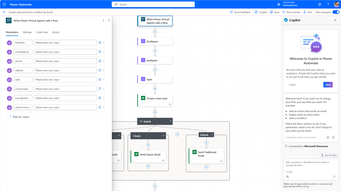
Task: Click the text type icon beside productType
Action: point(9,89)
